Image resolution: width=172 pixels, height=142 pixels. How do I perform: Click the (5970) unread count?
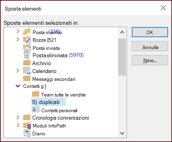click(x=76, y=55)
